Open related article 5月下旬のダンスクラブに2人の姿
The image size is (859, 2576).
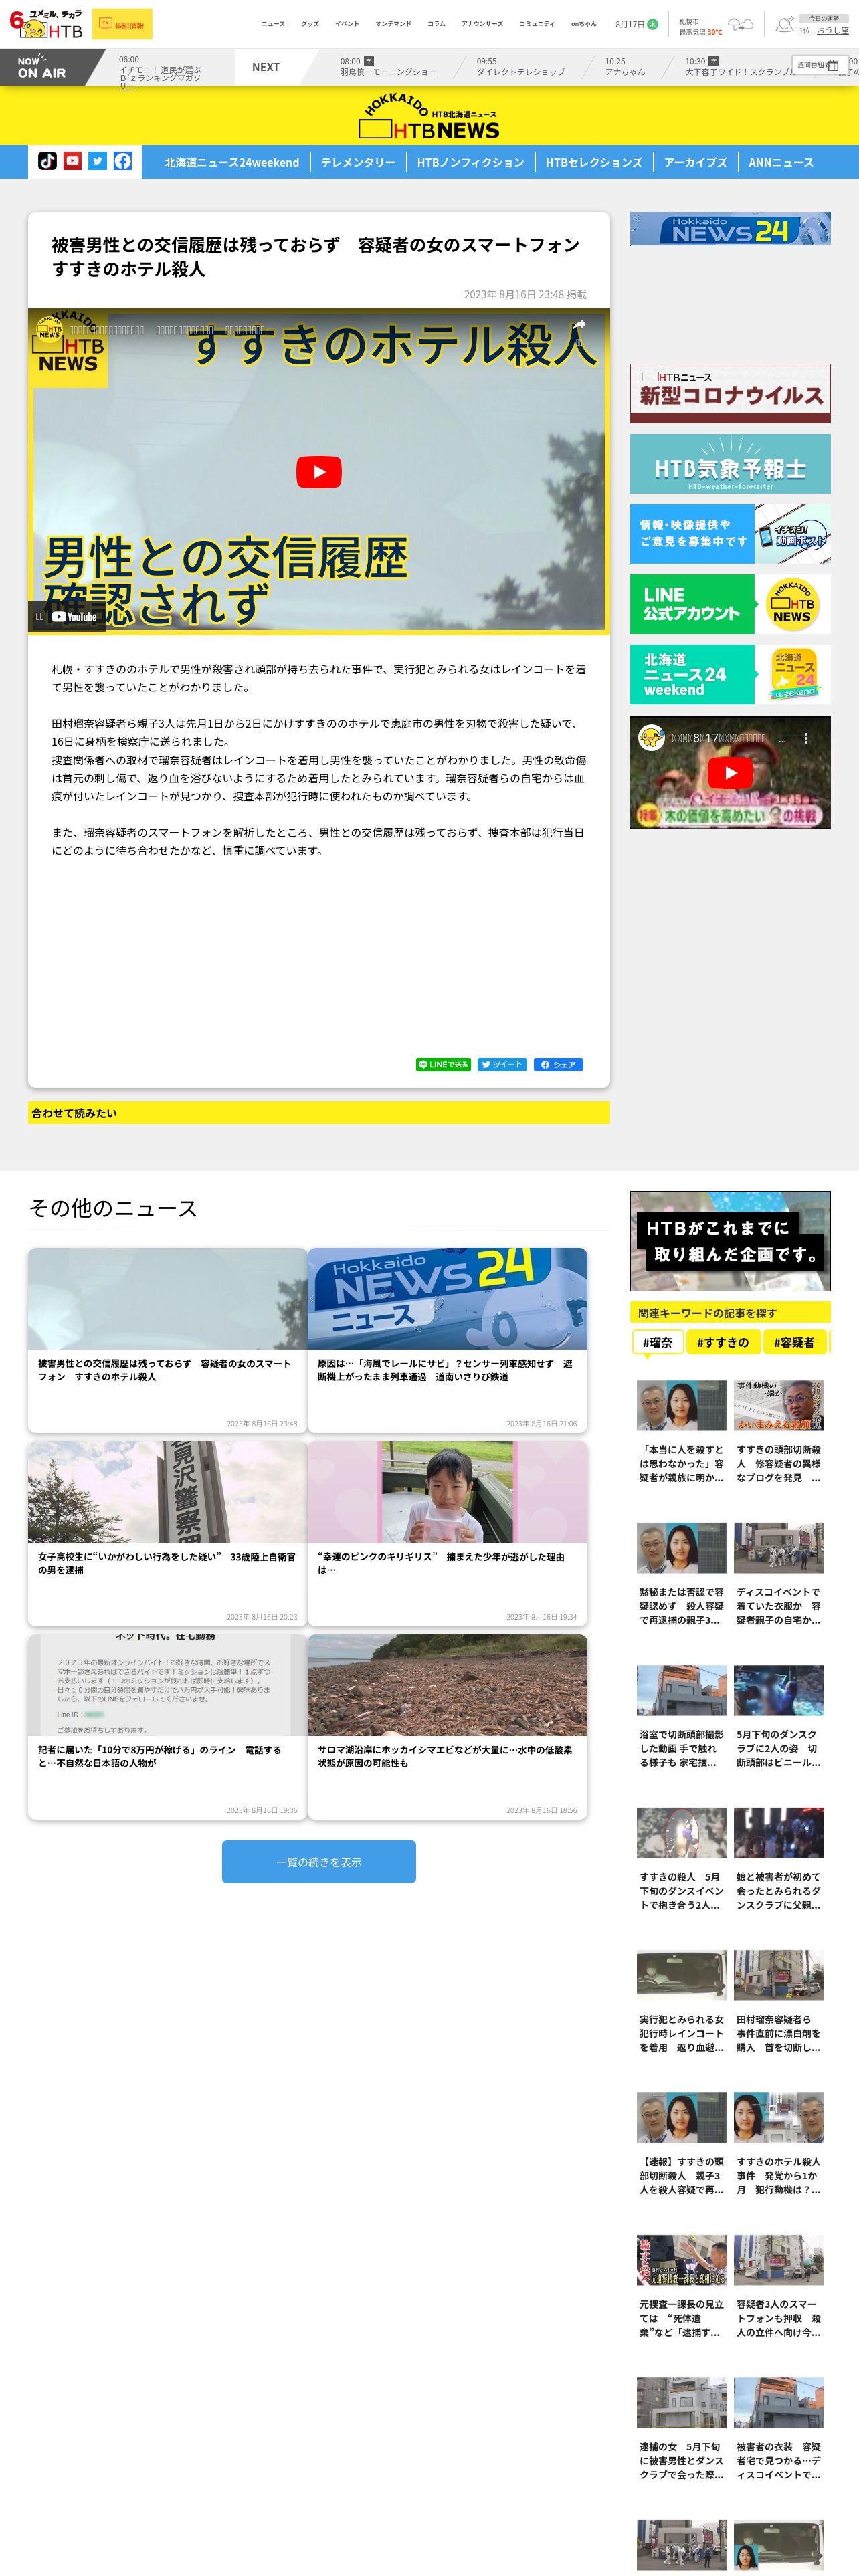click(x=779, y=1717)
